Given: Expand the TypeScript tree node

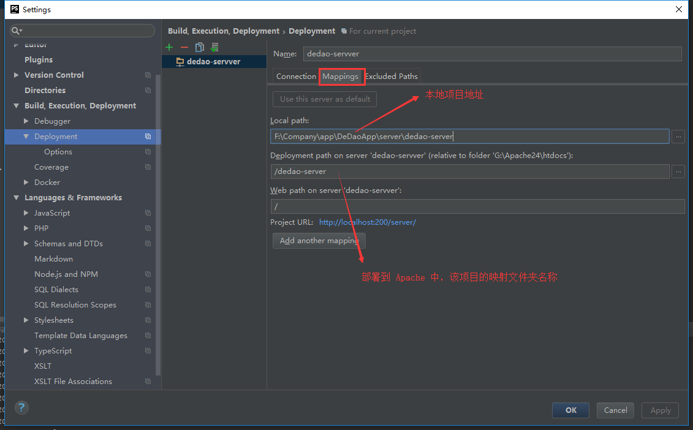Looking at the screenshot, I should pyautogui.click(x=26, y=351).
